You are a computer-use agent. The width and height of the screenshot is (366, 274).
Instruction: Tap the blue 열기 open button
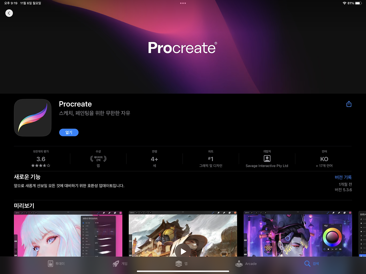(x=69, y=132)
